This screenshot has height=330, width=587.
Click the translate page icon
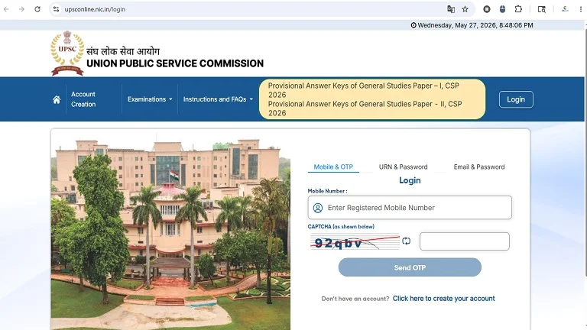click(451, 9)
